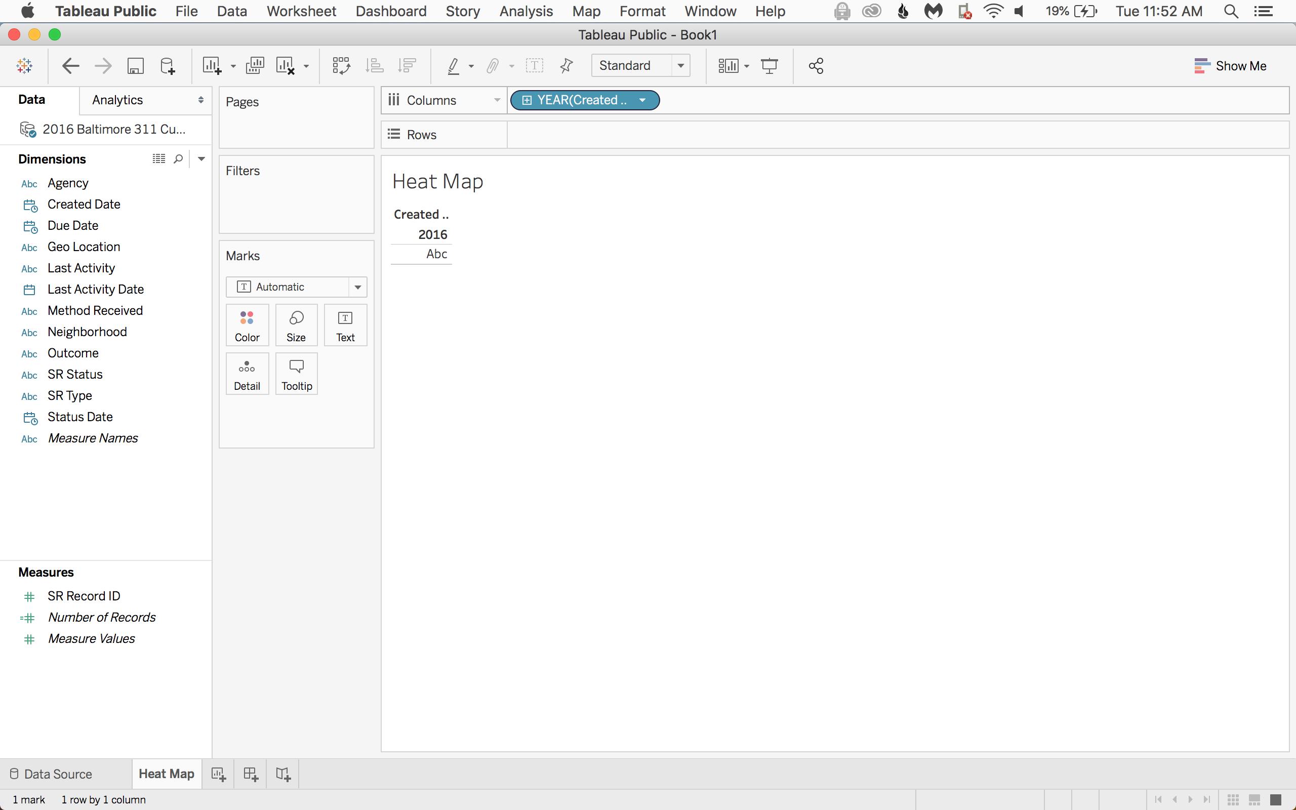The width and height of the screenshot is (1296, 810).
Task: Click the Sort descending icon
Action: [407, 66]
